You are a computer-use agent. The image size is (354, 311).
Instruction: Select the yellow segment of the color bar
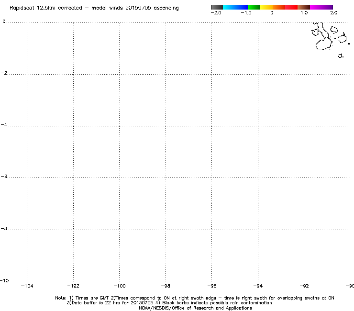coord(266,7)
